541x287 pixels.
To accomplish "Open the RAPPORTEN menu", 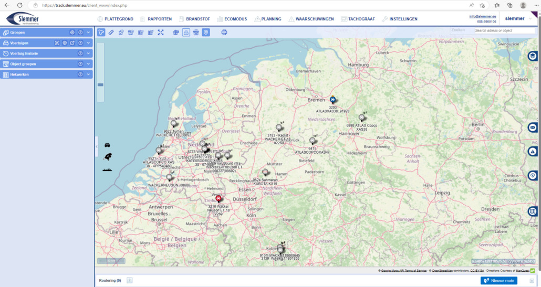I will click(156, 19).
